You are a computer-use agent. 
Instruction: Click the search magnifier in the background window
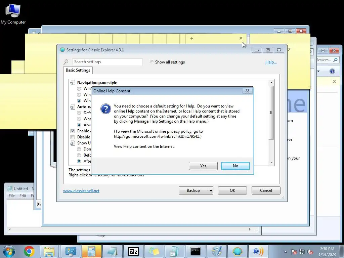pyautogui.click(x=336, y=60)
